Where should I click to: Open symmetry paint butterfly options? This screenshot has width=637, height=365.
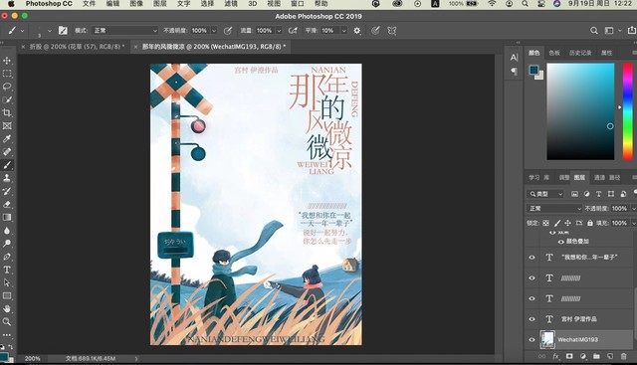(x=391, y=31)
